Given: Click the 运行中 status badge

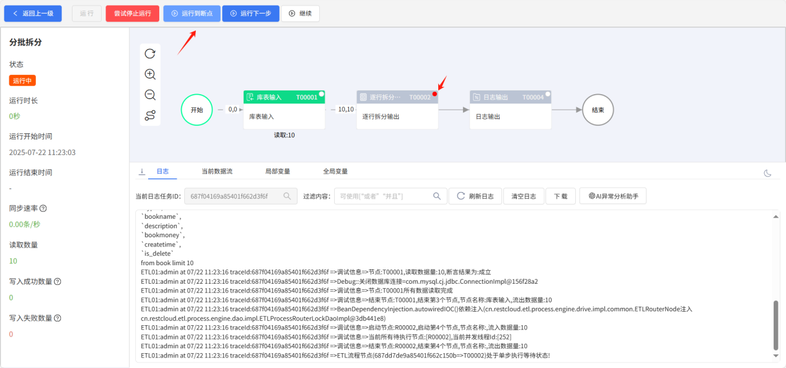Looking at the screenshot, I should (x=22, y=81).
